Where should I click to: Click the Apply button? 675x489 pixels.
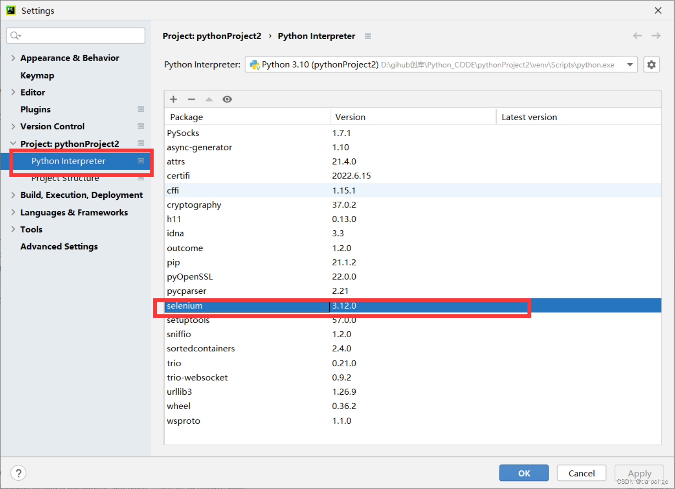(639, 473)
